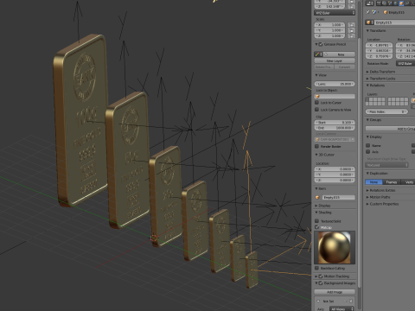The height and width of the screenshot is (311, 415).
Task: Enable Textured Solid shading
Action: [316, 221]
